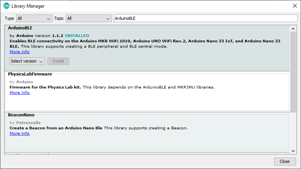The width and height of the screenshot is (301, 169).
Task: Close the Library Manager window with X
Action: coord(294,6)
